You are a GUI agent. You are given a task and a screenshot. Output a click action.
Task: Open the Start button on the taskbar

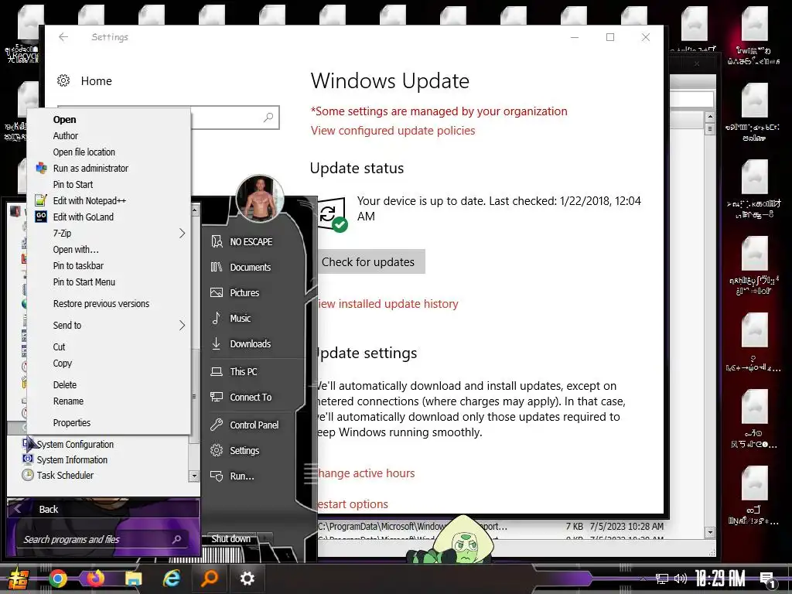[x=17, y=579]
